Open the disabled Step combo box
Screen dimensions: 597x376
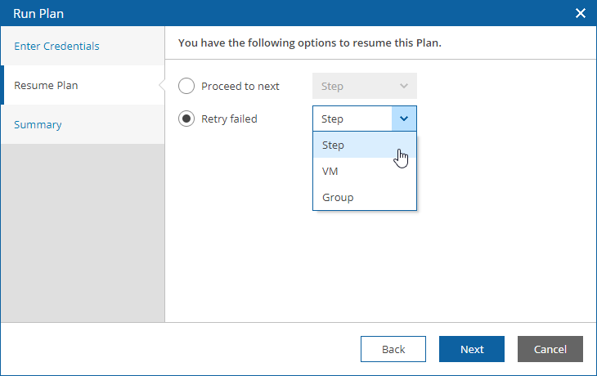pos(365,86)
